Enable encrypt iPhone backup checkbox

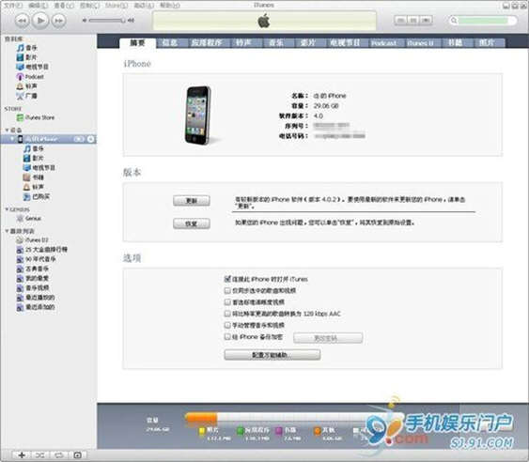coord(227,336)
